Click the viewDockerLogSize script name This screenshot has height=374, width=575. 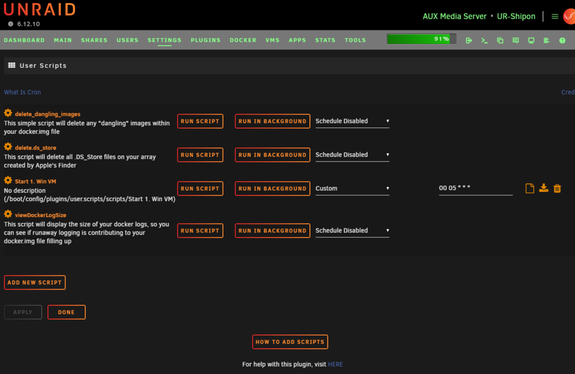tap(41, 215)
